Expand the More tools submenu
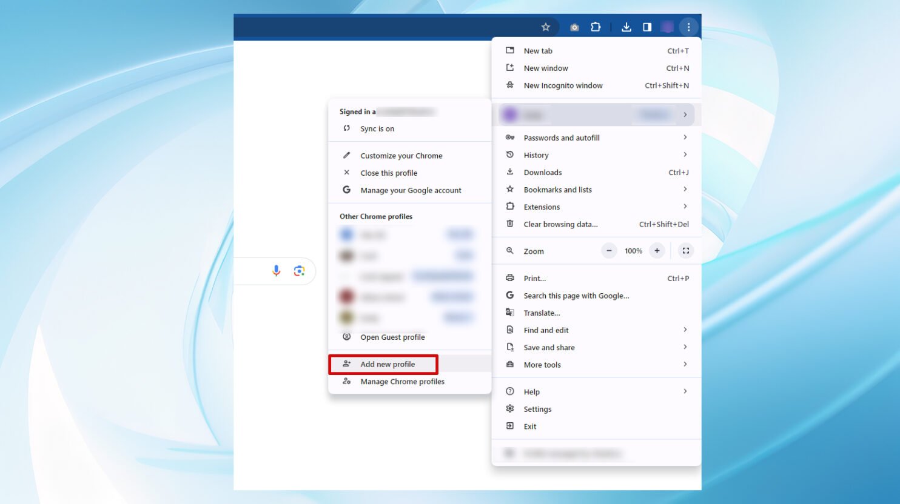900x504 pixels. click(x=542, y=364)
